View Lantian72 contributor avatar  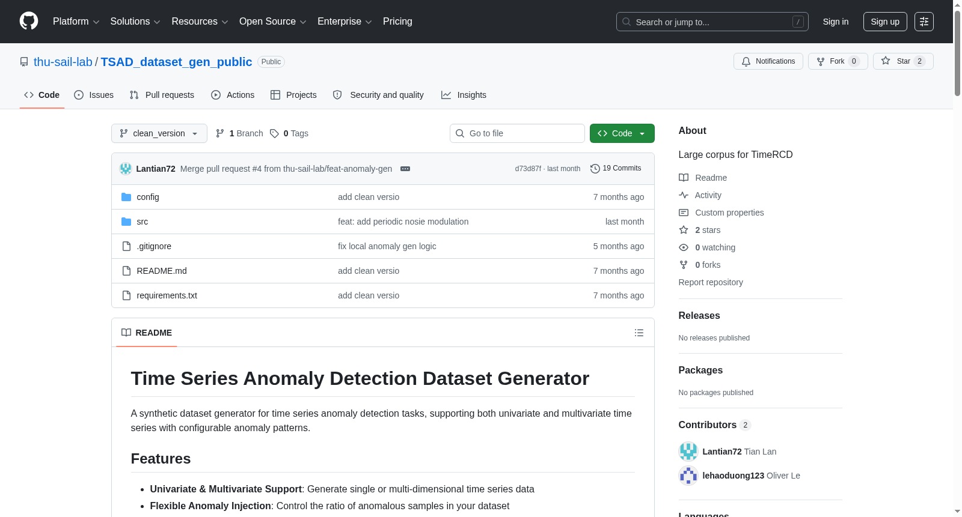[x=688, y=452]
